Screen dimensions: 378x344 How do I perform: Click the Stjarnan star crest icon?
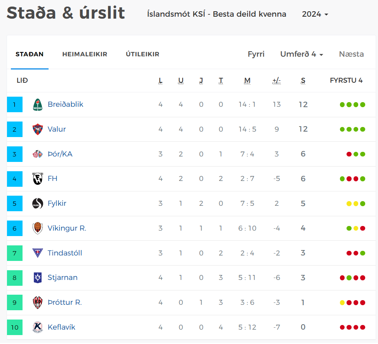38,278
